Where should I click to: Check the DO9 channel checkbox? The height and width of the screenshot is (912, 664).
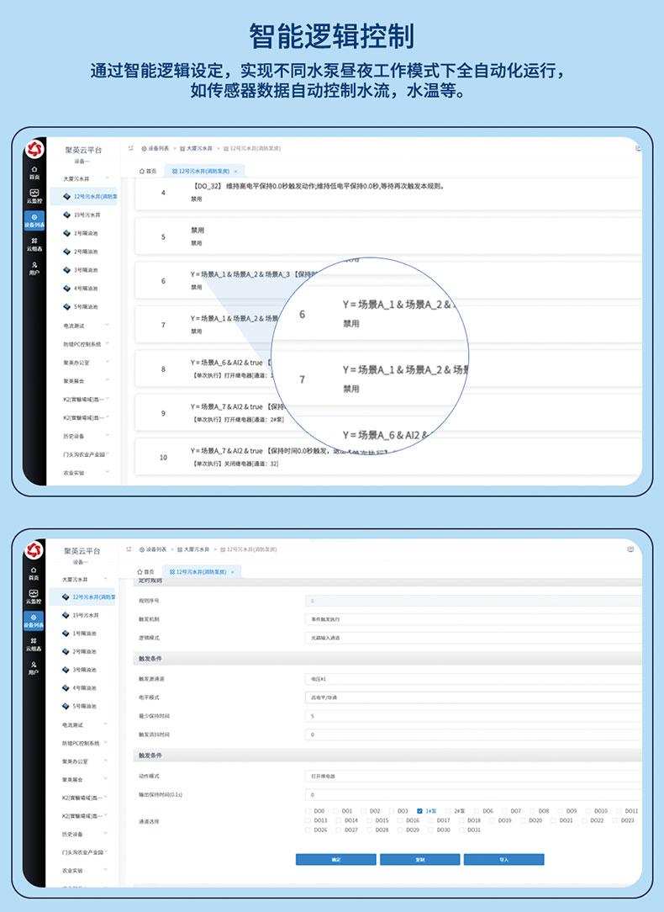point(560,811)
